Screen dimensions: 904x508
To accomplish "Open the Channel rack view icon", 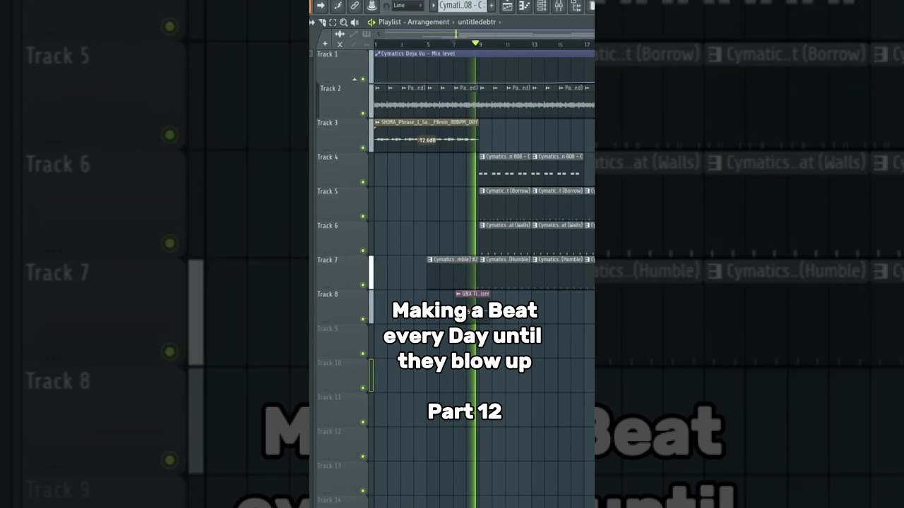I will point(542,6).
